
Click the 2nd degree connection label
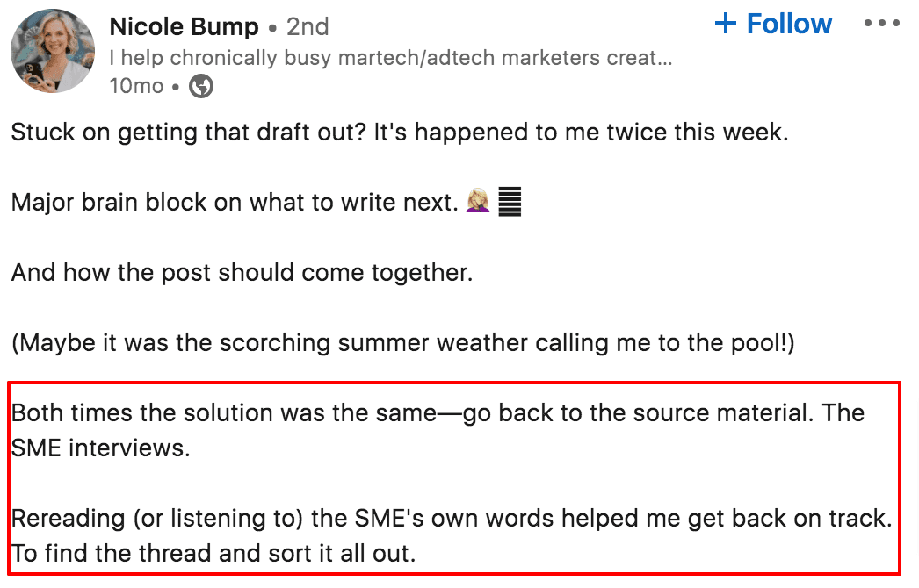click(x=308, y=27)
